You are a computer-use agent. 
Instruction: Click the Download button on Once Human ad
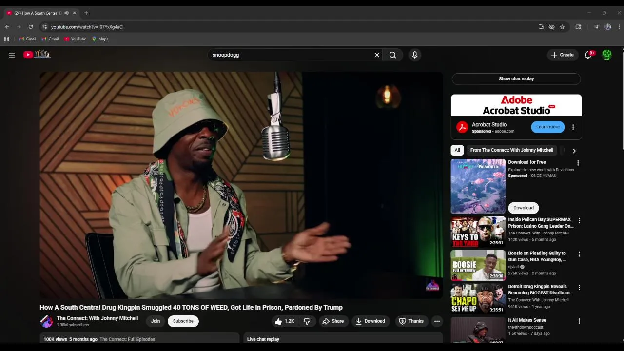524,208
